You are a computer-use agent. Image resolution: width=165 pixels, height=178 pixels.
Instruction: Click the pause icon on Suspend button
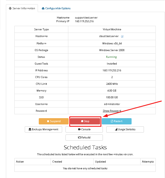click(48, 121)
